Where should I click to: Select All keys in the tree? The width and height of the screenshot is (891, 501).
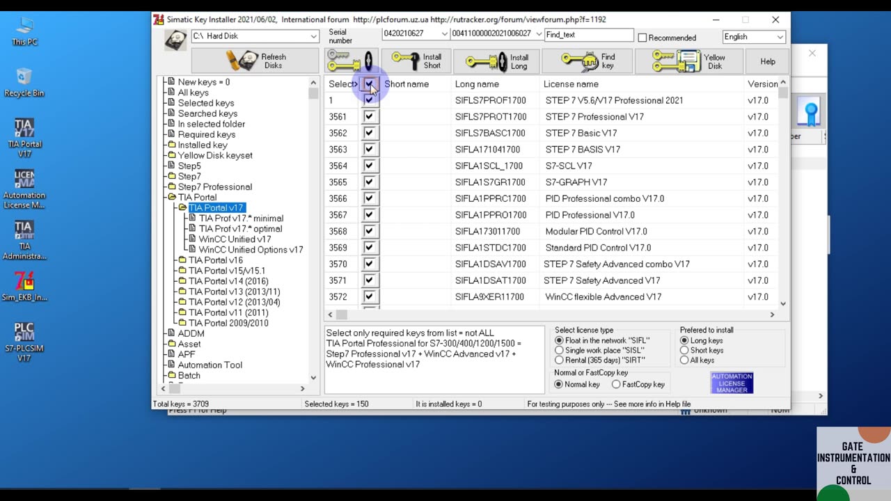click(193, 93)
